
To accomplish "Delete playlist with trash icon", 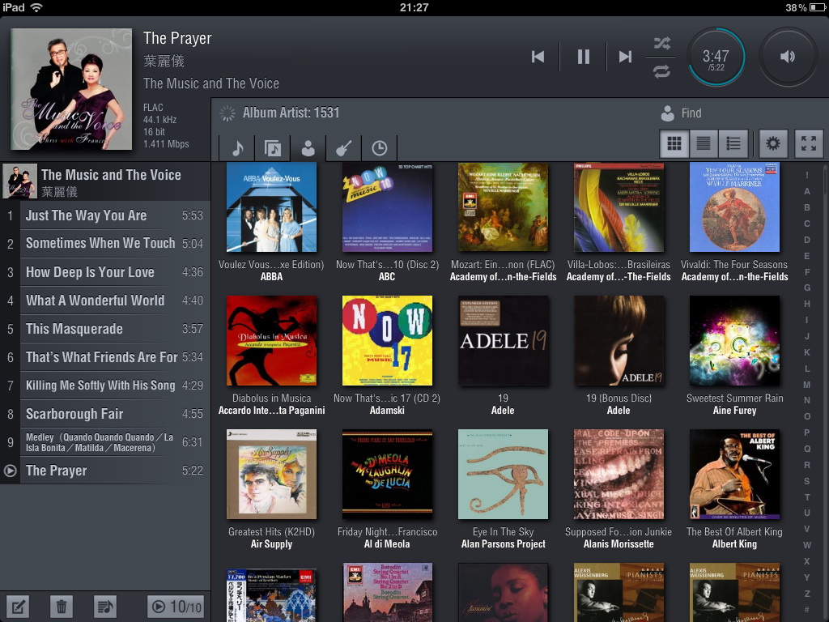I will pos(62,606).
